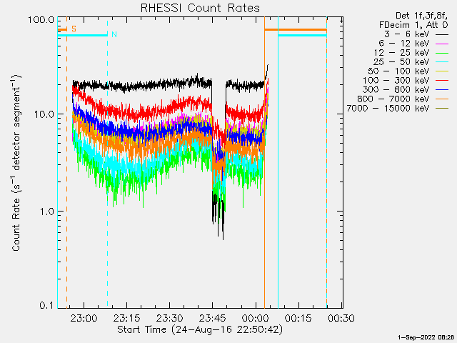The height and width of the screenshot is (343, 457).
Task: Click the '100 - 300 keV' legend label
Action: 396,81
